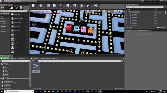Place Cone shape icon
Image resolution: width=167 pixels, height=93 pixels.
(x=12, y=47)
